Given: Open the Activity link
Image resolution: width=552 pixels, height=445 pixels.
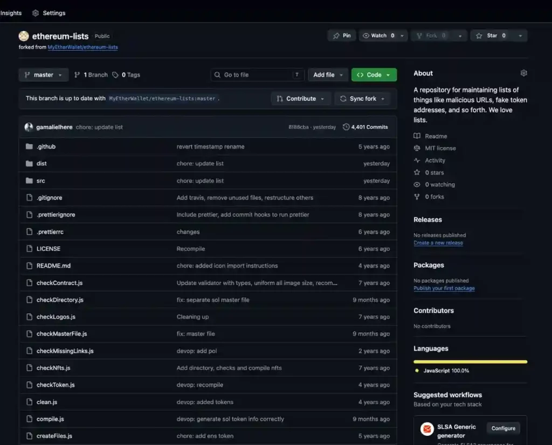Looking at the screenshot, I should click(435, 161).
